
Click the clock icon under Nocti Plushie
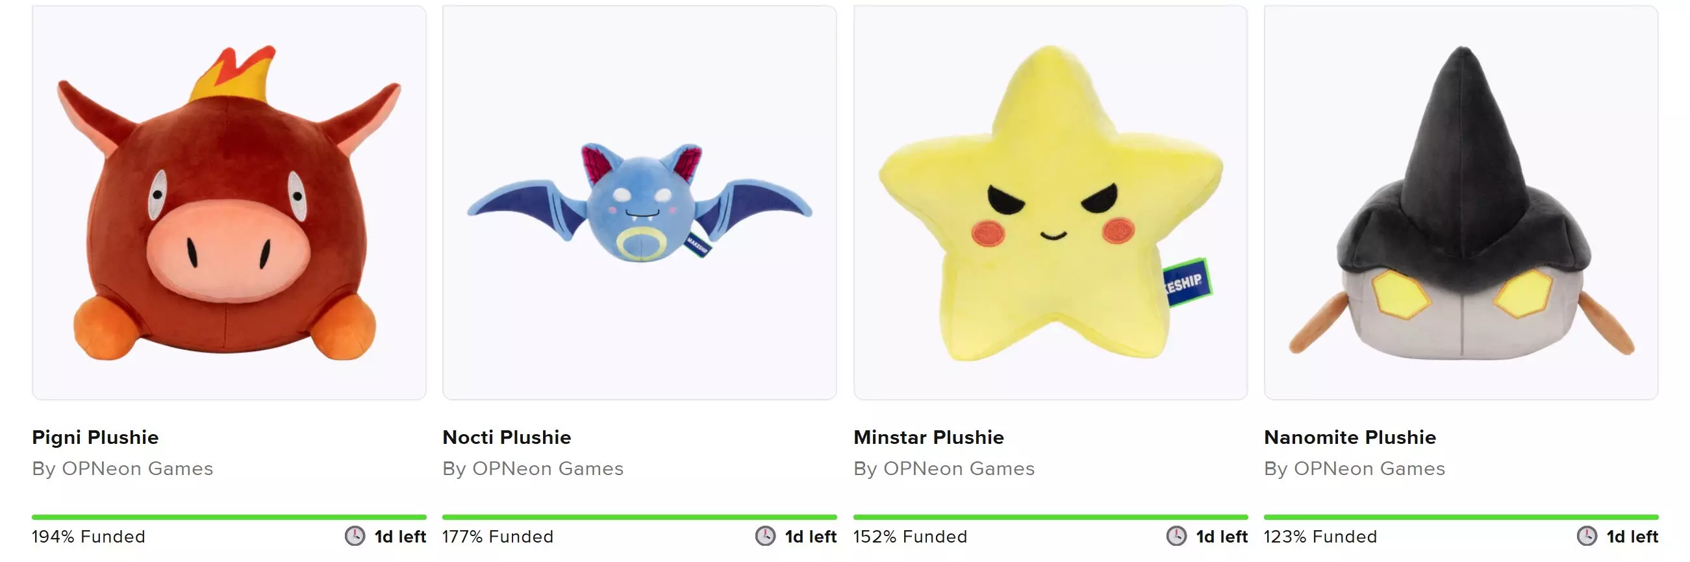coord(765,536)
